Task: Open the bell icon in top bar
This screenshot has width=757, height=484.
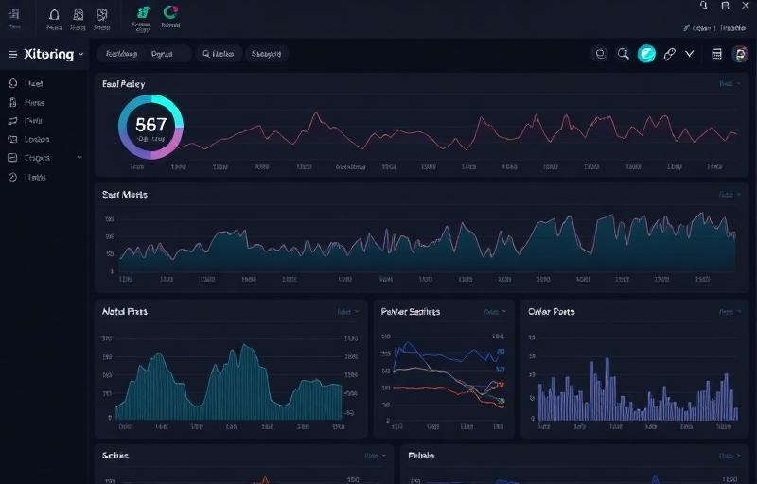Action: tap(53, 14)
